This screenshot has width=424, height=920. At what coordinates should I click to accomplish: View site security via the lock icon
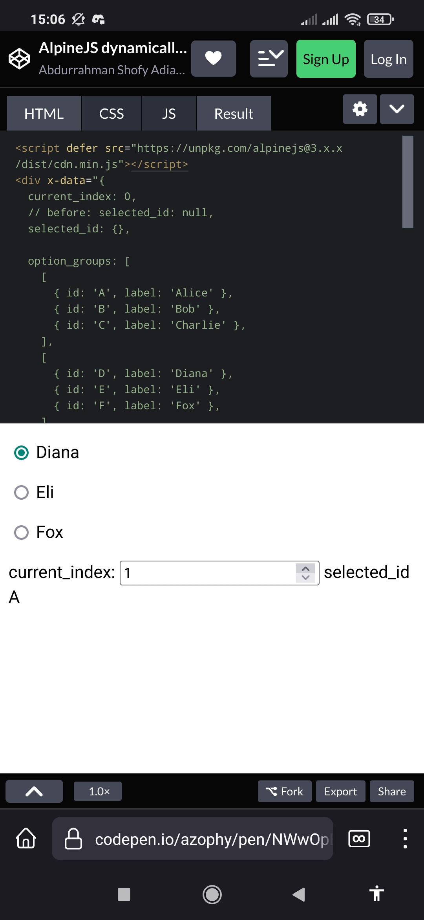[73, 837]
